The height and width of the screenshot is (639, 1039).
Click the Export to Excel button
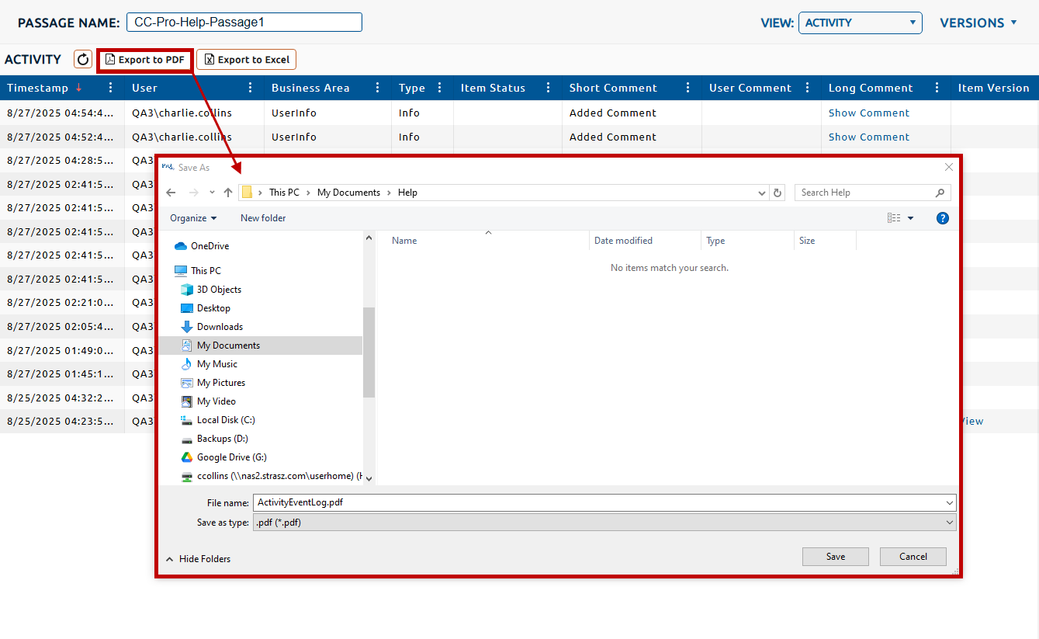[x=246, y=60]
